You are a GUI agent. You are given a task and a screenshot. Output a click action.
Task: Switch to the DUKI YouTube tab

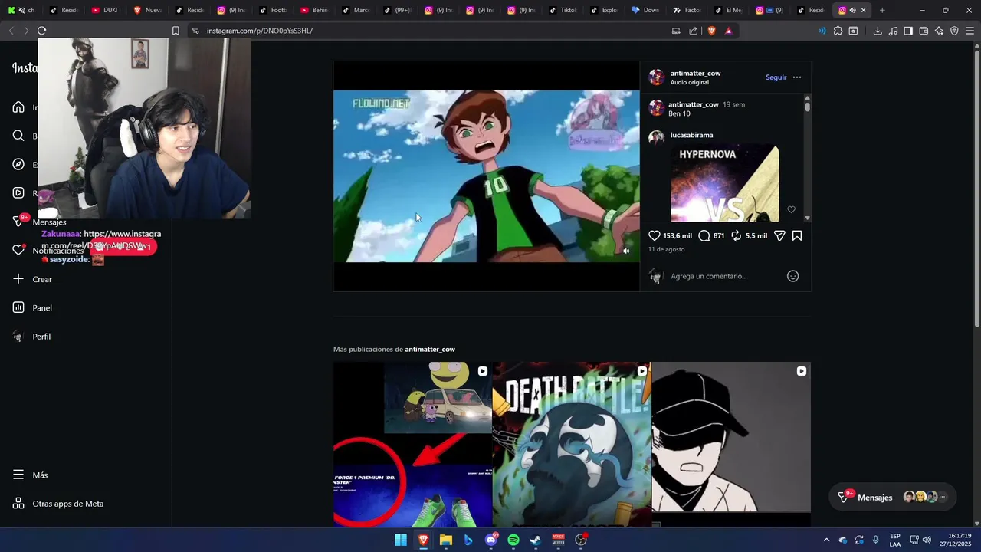click(105, 10)
